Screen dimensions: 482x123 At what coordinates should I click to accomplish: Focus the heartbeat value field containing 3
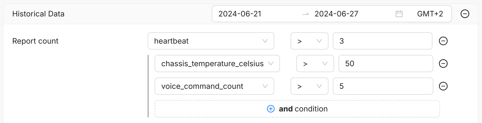[382, 41]
